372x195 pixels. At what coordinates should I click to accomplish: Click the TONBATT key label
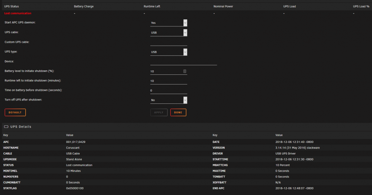click(x=219, y=177)
